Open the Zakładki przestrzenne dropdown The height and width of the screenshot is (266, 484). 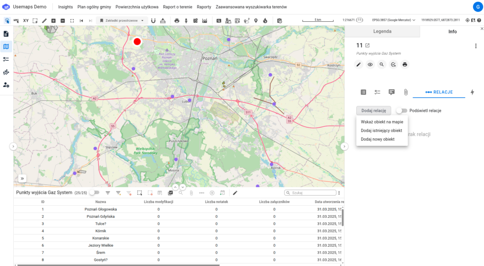click(121, 21)
